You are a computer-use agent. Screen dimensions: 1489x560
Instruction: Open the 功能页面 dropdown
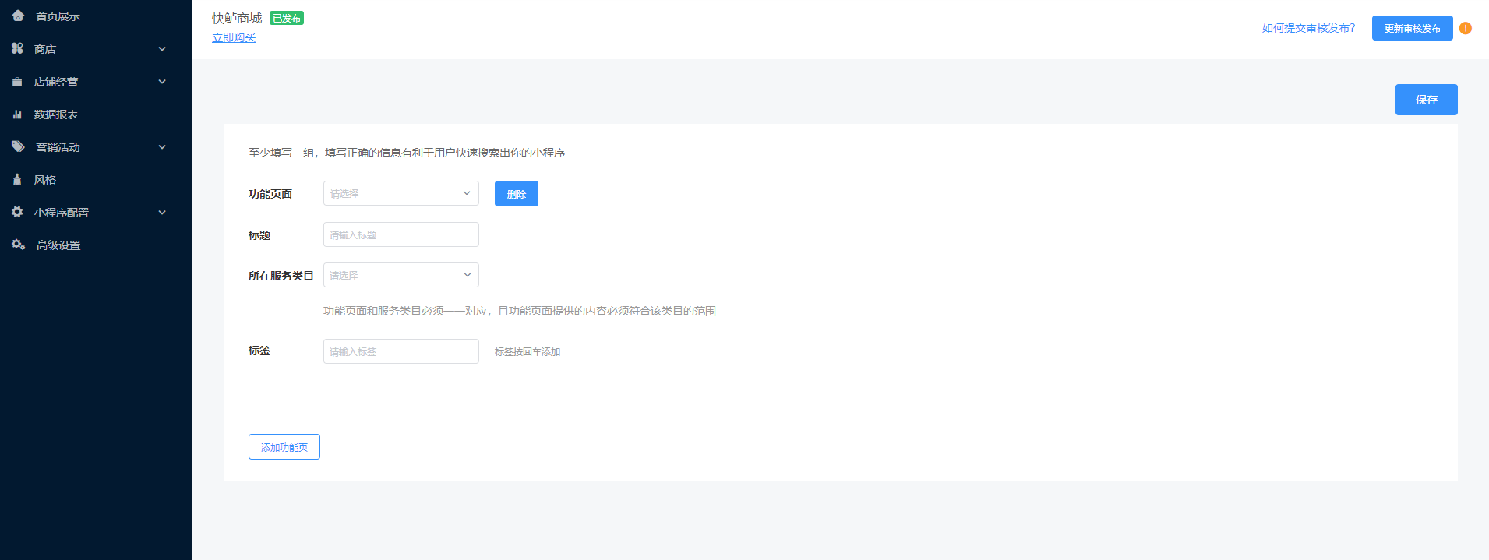tap(400, 193)
